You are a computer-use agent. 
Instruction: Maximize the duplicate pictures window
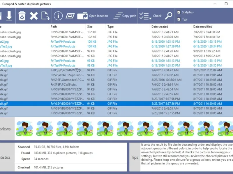pyautogui.click(x=226, y=4)
